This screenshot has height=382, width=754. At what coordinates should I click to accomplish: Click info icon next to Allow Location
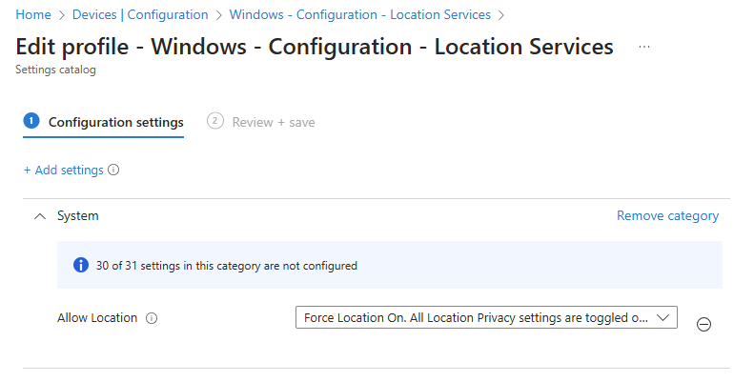[152, 318]
